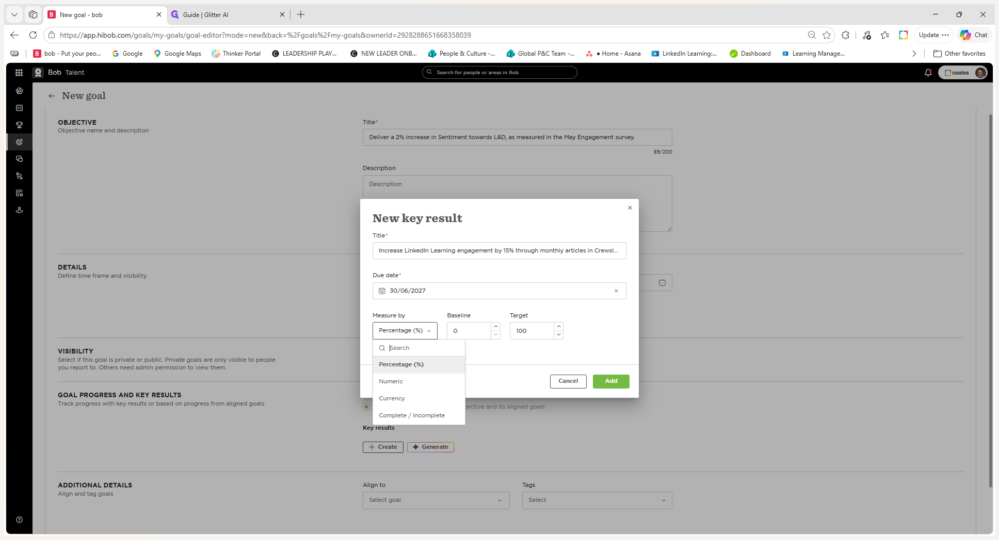Click the Bob Talent logo icon
Image resolution: width=999 pixels, height=540 pixels.
[x=38, y=73]
